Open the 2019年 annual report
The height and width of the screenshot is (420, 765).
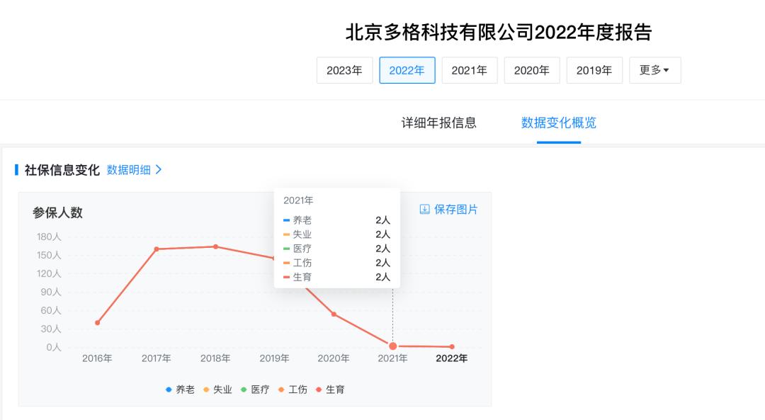[x=594, y=70]
